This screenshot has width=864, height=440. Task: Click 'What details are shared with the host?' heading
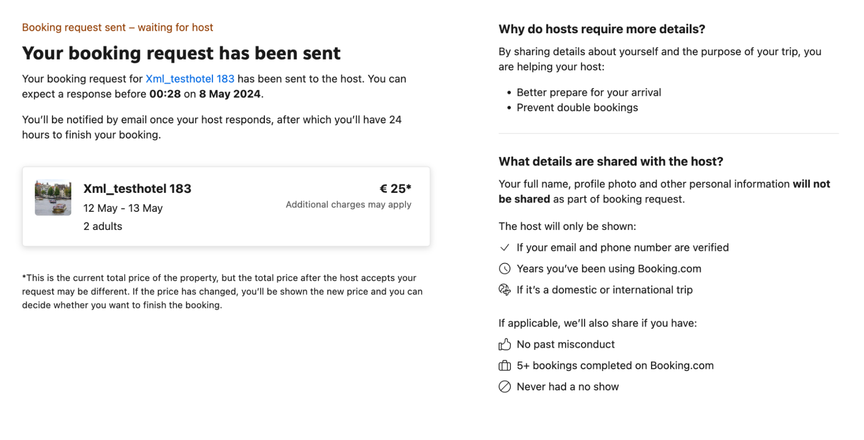(611, 162)
